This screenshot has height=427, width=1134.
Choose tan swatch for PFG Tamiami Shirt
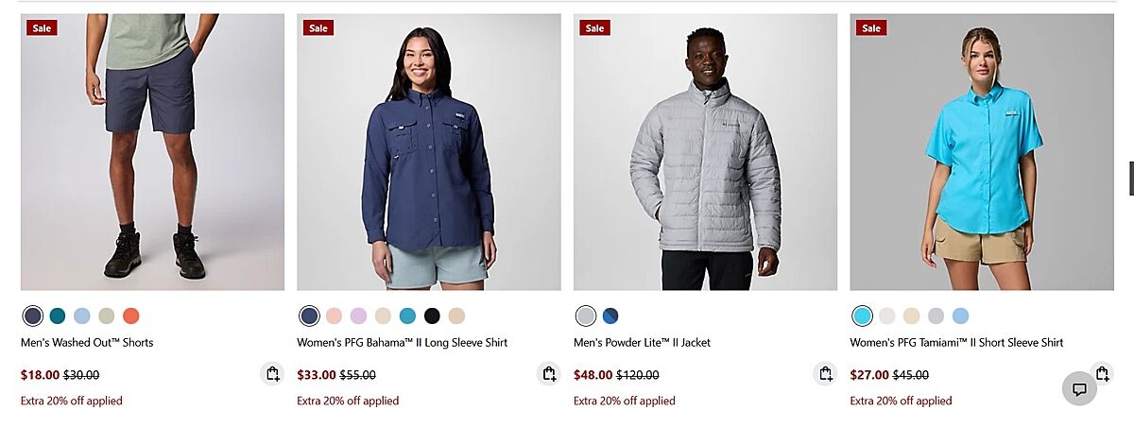pyautogui.click(x=911, y=316)
